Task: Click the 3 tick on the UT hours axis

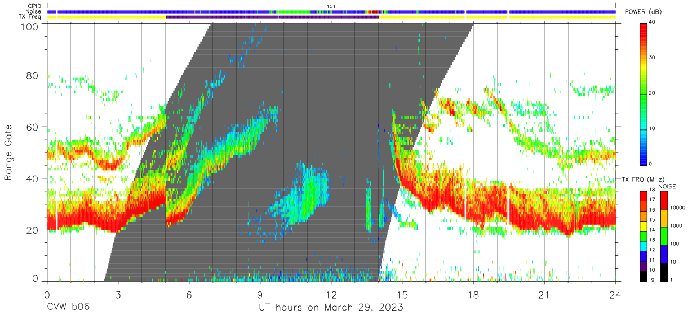Action: pyautogui.click(x=118, y=294)
